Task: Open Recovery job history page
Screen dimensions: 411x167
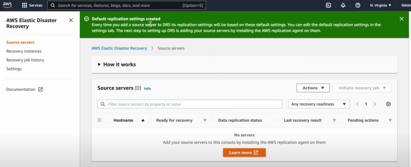Action: click(25, 60)
